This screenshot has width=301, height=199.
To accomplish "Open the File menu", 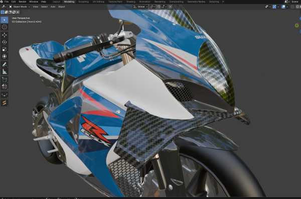I will point(7,2).
